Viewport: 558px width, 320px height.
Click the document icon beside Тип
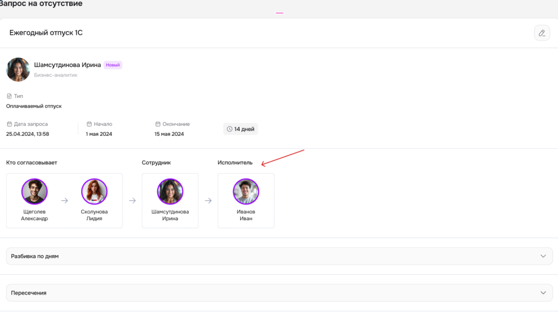tap(9, 96)
